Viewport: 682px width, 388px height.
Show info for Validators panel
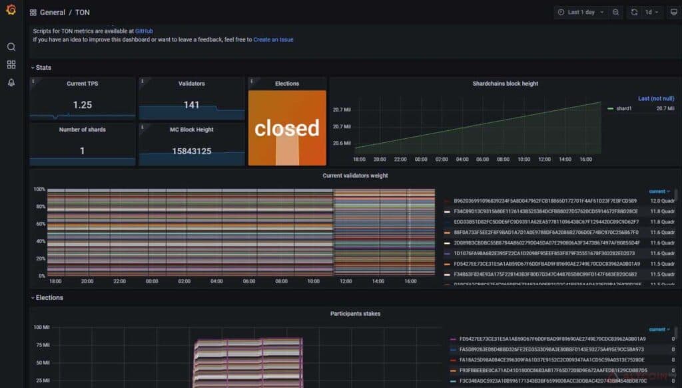(143, 81)
